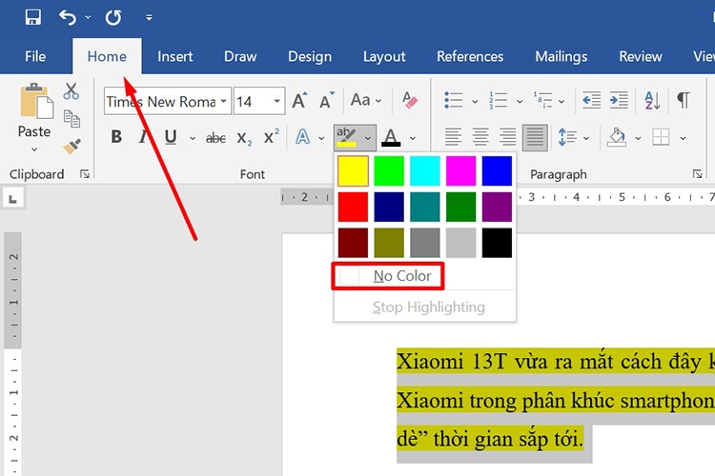Screen dimensions: 715x476
Task: Click the Font Color A icon
Action: [391, 137]
